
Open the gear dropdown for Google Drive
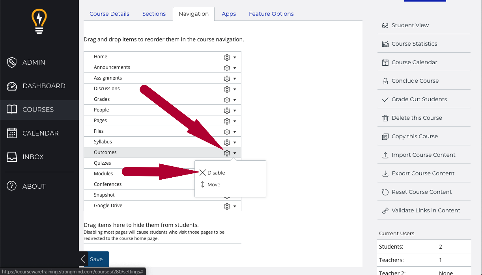point(230,206)
